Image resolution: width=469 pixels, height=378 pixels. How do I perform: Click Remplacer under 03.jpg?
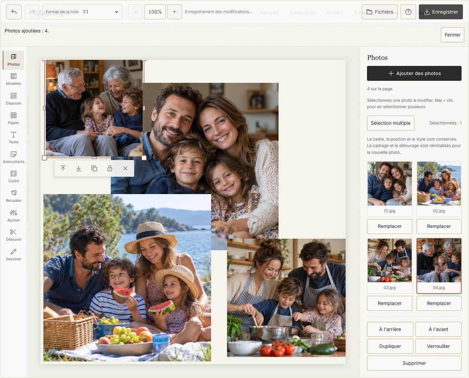pyautogui.click(x=389, y=303)
